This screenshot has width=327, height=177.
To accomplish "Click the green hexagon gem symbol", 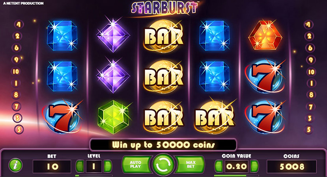I will 114,117.
